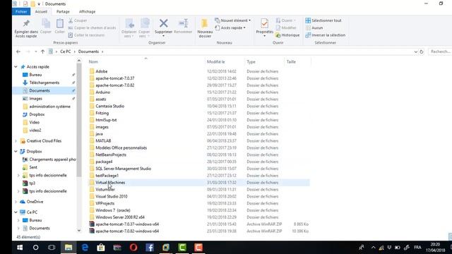Open Opera browser from taskbar
Image resolution: width=452 pixels, height=254 pixels.
click(133, 248)
